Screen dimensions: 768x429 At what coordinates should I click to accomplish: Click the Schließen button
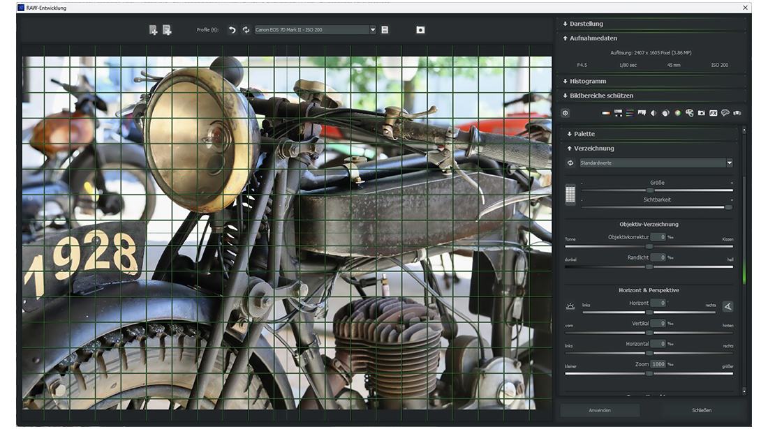[x=702, y=410]
